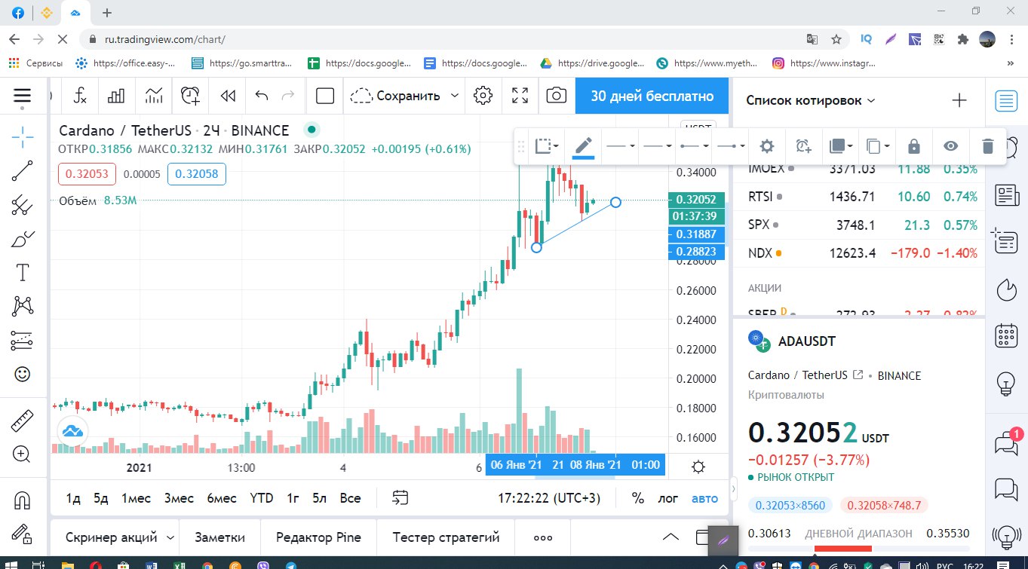Click the sell price 0.32053 button
1028x569 pixels.
(x=87, y=174)
